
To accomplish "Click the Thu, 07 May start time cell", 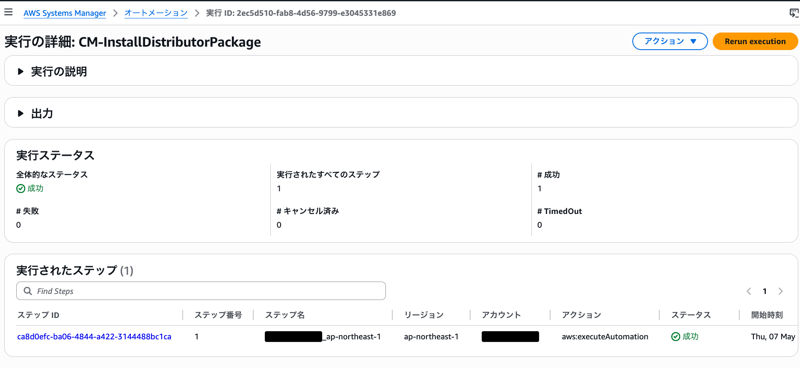I will pyautogui.click(x=773, y=337).
